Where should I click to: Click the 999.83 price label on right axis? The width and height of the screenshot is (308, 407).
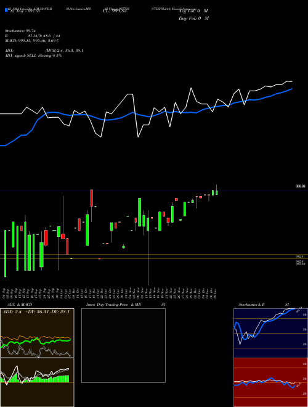point(301,186)
